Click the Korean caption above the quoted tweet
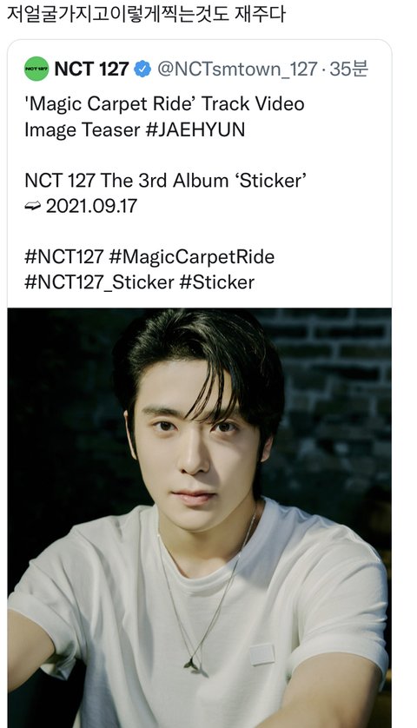The width and height of the screenshot is (417, 728). click(146, 15)
